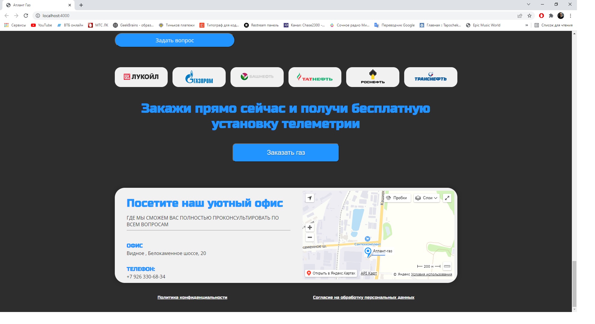Open a new browser tab
This screenshot has width=595, height=324.
[x=81, y=5]
